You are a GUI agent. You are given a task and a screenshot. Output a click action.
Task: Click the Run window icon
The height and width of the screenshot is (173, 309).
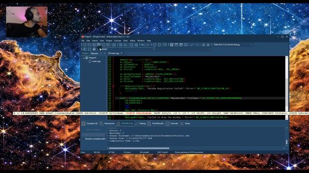tap(176, 45)
